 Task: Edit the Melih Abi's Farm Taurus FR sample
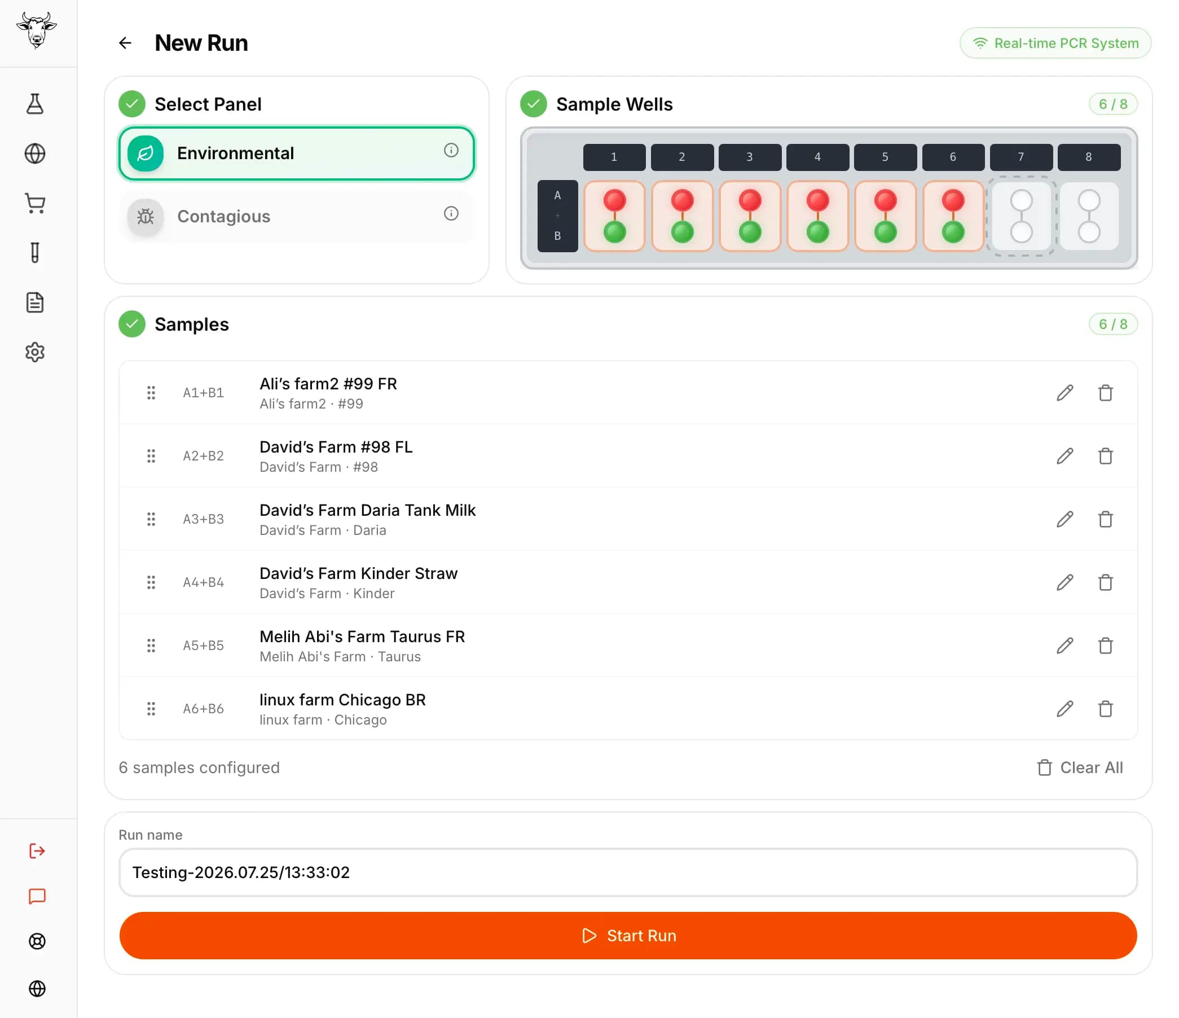pos(1065,645)
